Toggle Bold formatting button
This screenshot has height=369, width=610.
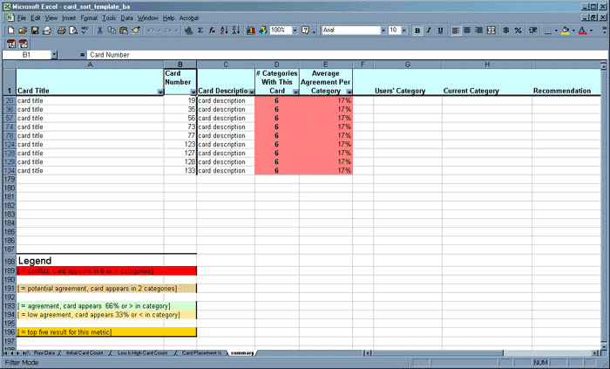tap(417, 30)
